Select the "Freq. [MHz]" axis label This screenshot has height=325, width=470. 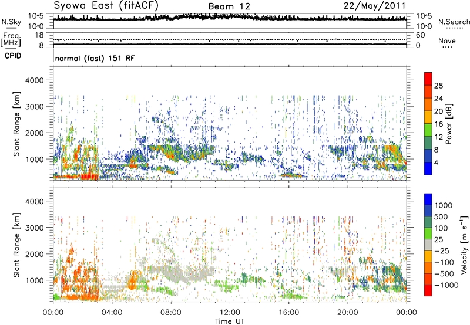click(11, 40)
